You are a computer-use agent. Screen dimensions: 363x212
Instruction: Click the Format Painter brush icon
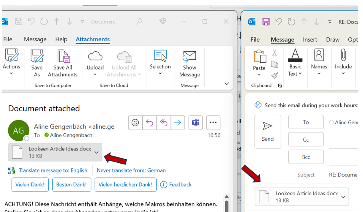coord(274,75)
